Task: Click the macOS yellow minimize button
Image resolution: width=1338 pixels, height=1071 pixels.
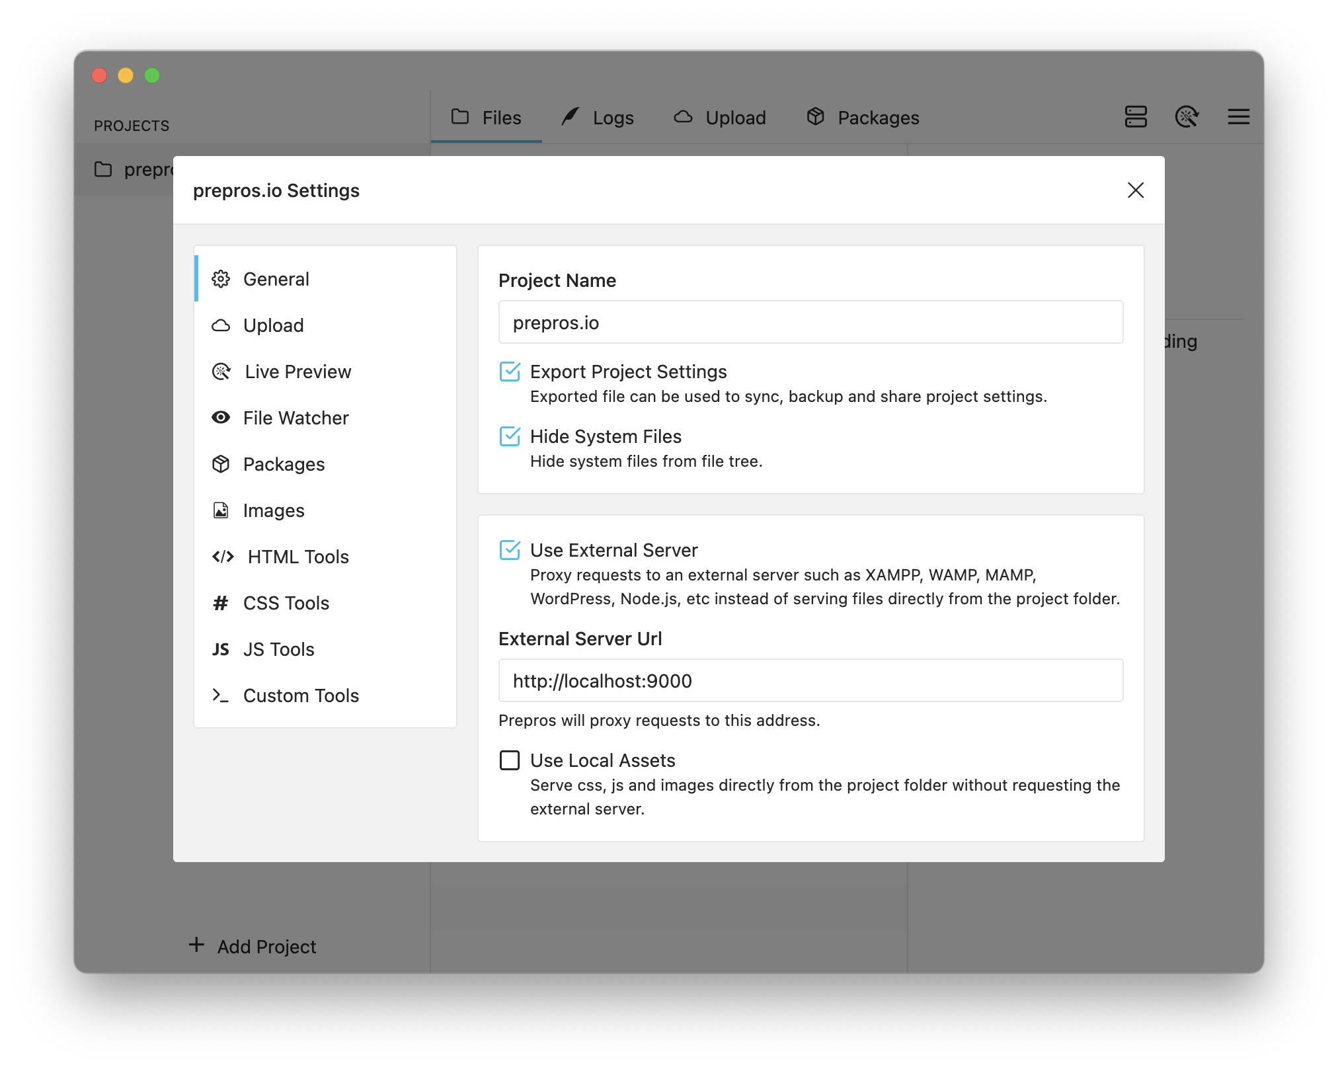Action: coord(126,75)
